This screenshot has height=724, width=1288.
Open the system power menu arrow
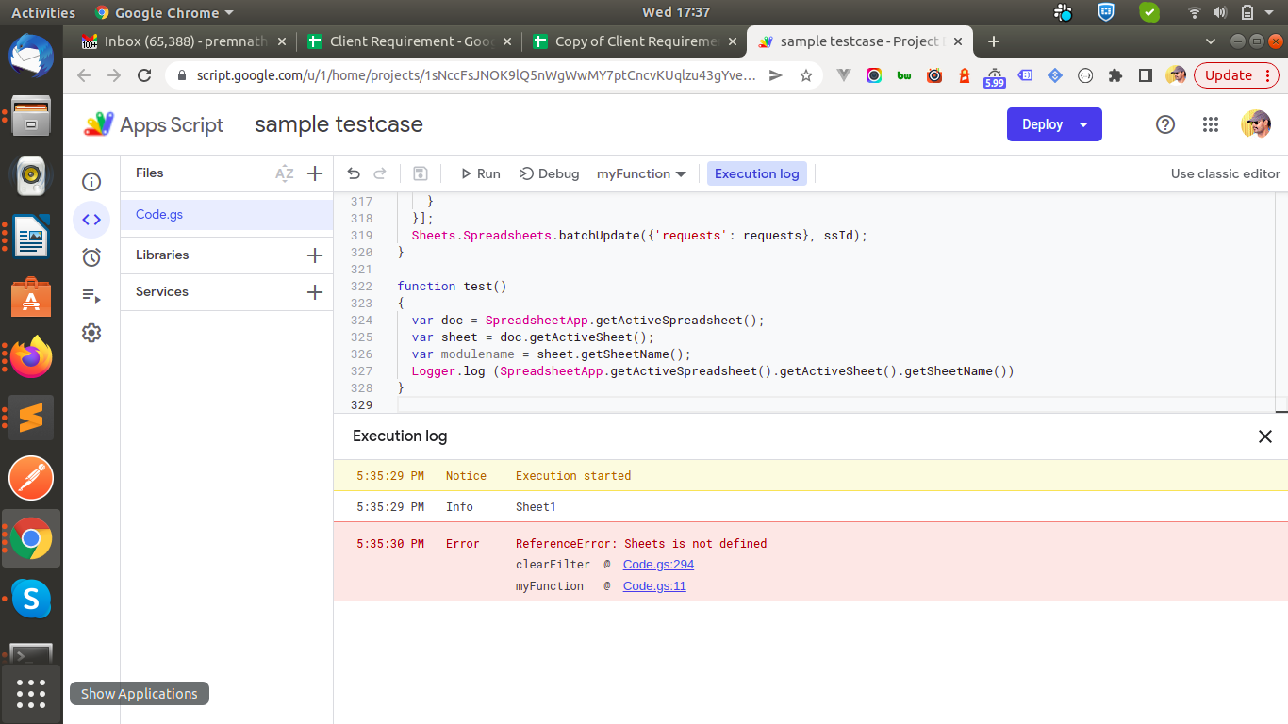[1270, 12]
